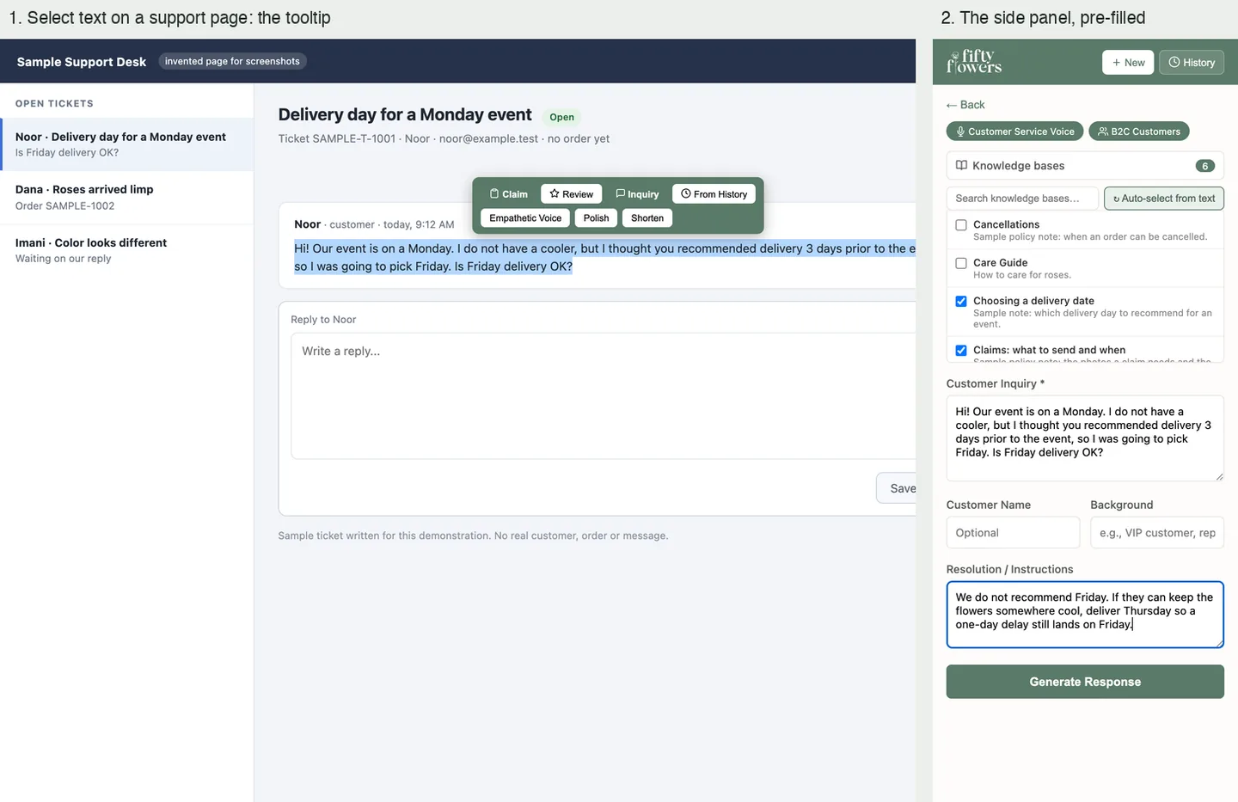Click the knowledge bases count badge showing 6
The width and height of the screenshot is (1238, 802).
1205,166
